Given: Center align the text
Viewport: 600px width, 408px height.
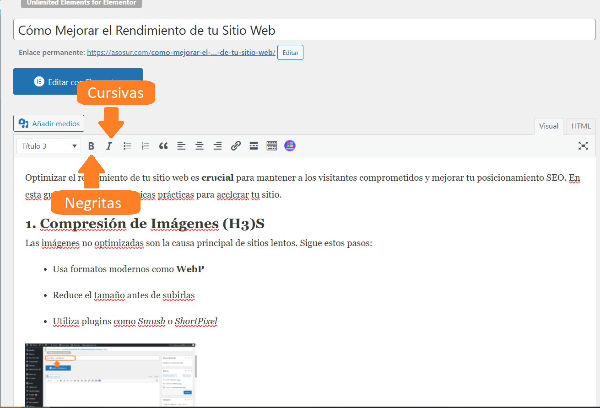Looking at the screenshot, I should [200, 146].
